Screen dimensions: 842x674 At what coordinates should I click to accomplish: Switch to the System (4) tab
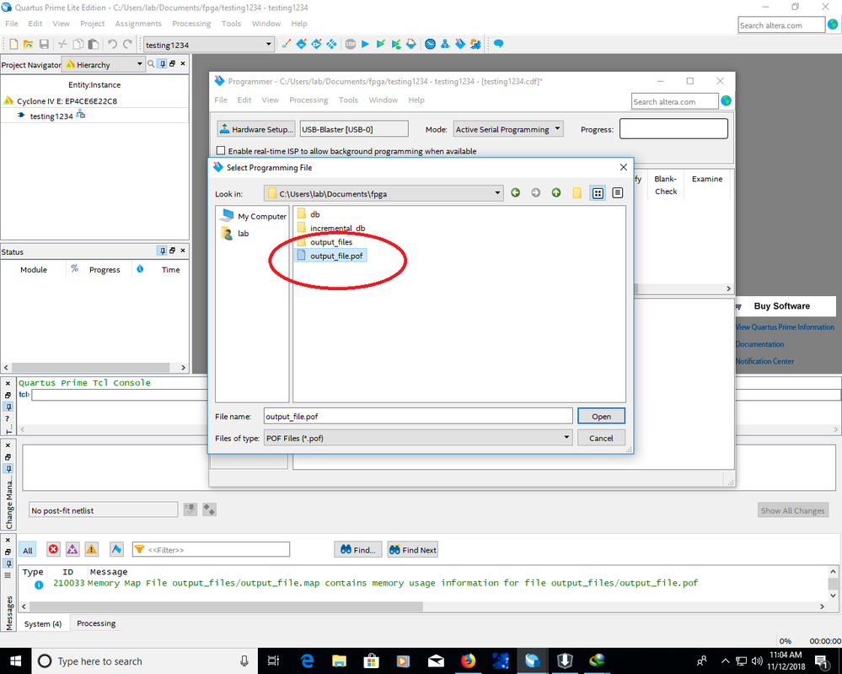tap(43, 623)
